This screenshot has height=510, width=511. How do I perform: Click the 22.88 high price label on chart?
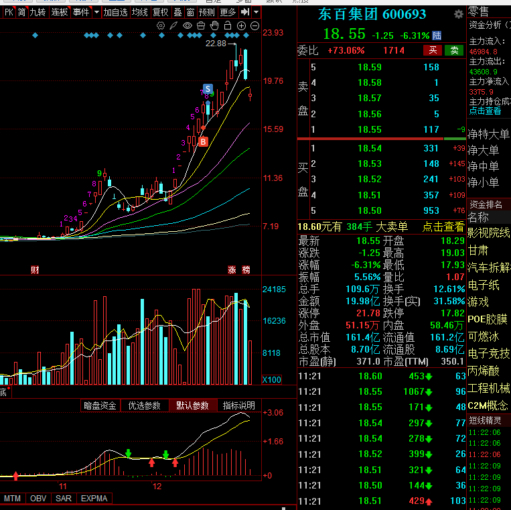tap(216, 44)
